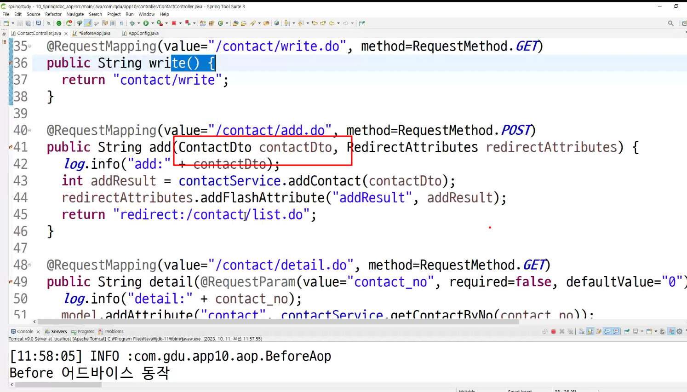This screenshot has width=687, height=392.
Task: Open the Source menu
Action: coord(34,14)
